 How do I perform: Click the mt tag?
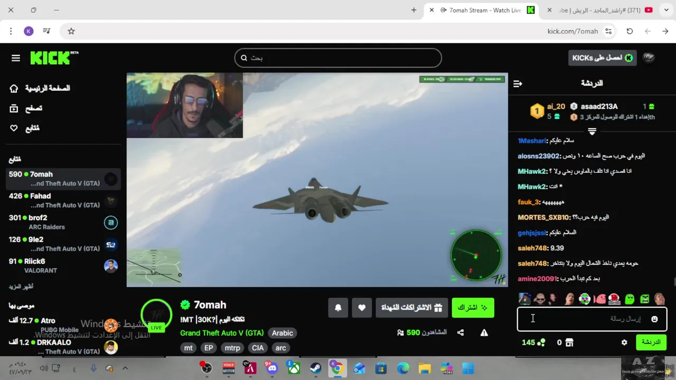(x=189, y=348)
